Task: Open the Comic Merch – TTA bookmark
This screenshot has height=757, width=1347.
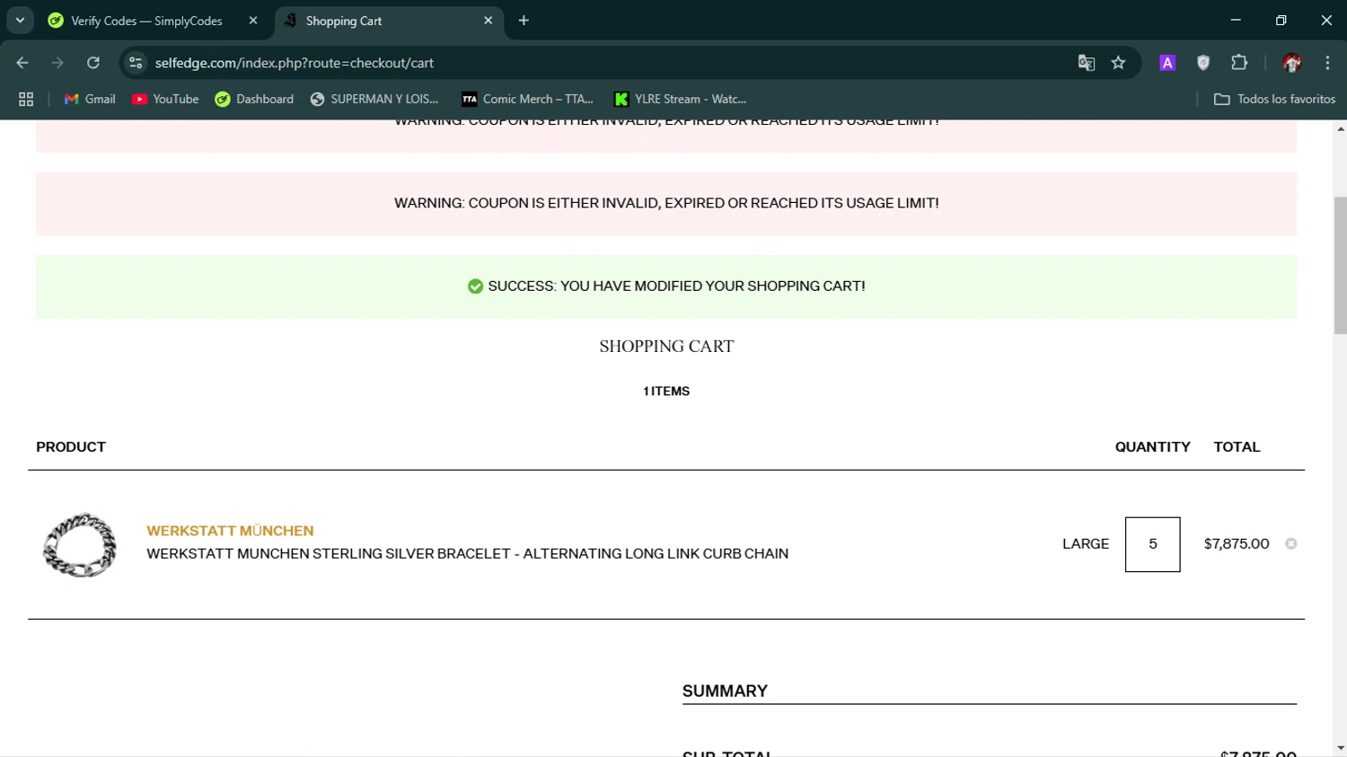Action: (528, 99)
